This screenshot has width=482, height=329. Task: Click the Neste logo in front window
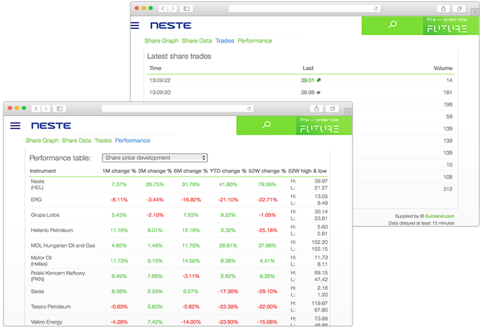click(x=52, y=126)
